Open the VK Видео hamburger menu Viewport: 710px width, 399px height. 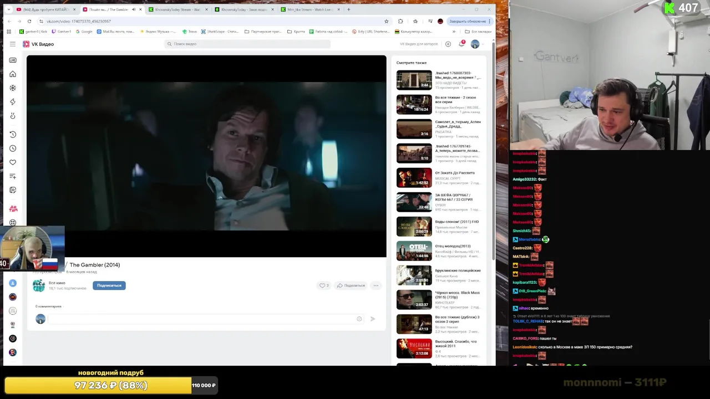point(13,44)
